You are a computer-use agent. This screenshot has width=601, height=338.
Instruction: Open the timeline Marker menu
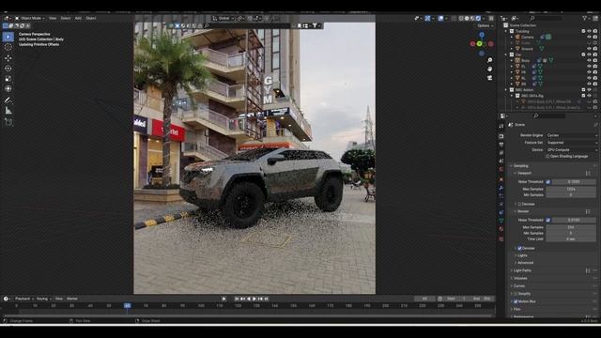point(72,299)
